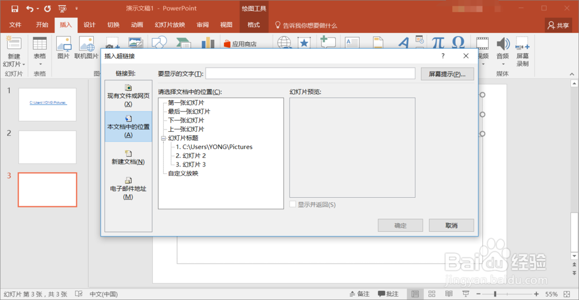This screenshot has height=300, width=579.
Task: Click the chart bars icon in the ribbon
Action: 208,42
